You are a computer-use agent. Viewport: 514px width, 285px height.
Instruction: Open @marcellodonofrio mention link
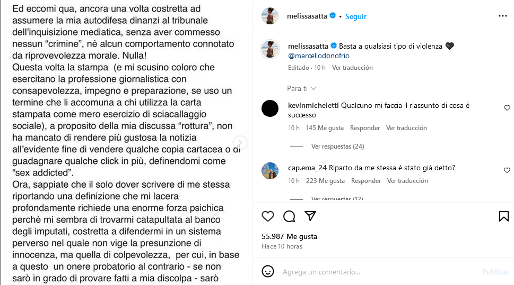(318, 56)
